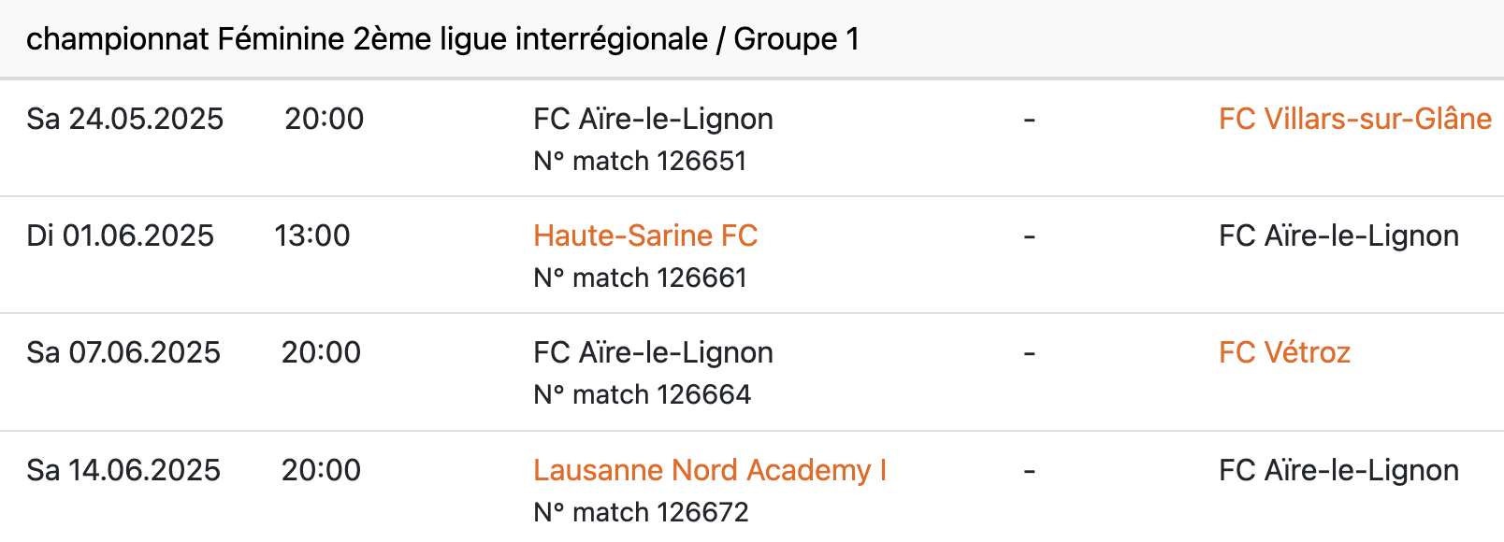Image resolution: width=1504 pixels, height=542 pixels.
Task: Click the date Sa 24.05.2025
Action: click(125, 119)
